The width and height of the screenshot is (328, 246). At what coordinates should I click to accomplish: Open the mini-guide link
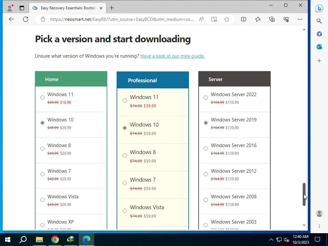coord(172,56)
